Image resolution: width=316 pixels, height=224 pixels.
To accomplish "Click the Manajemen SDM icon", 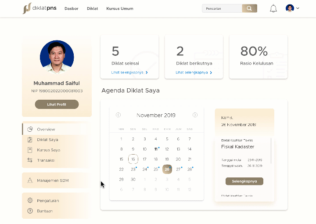I will pyautogui.click(x=30, y=180).
